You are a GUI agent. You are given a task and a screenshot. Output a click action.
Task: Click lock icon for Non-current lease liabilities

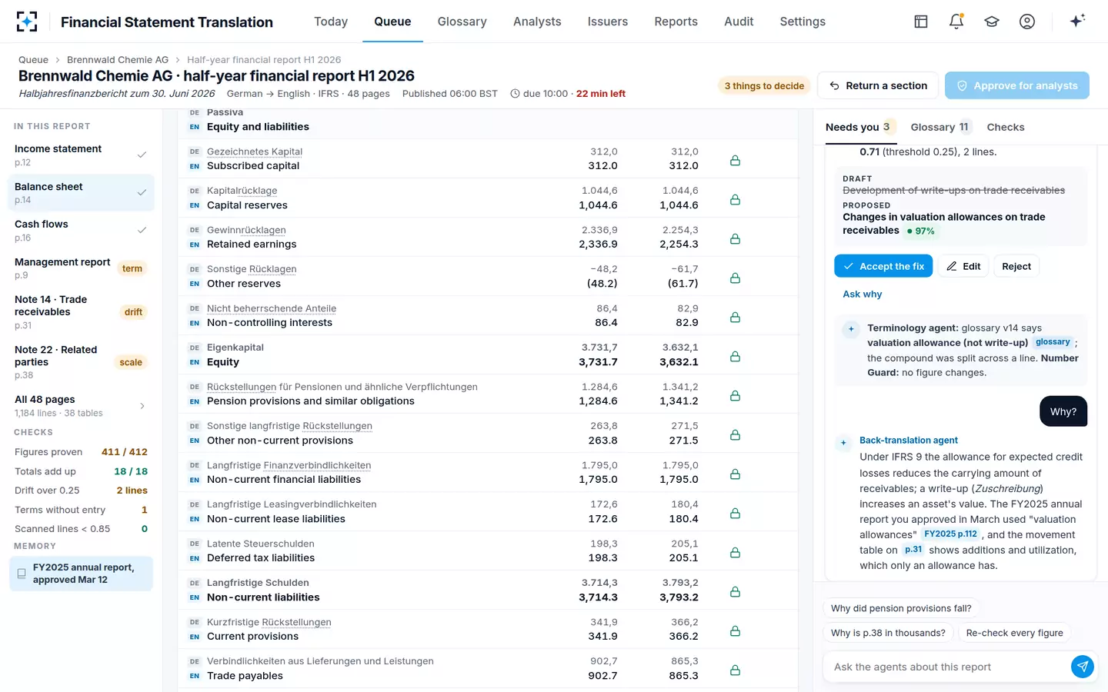735,513
